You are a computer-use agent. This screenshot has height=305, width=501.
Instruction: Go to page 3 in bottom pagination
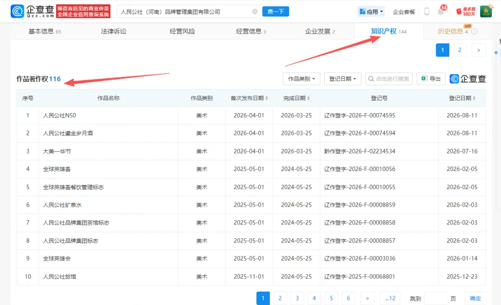coord(297,298)
